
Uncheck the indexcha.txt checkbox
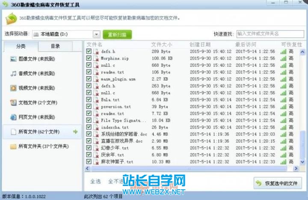coord(89,127)
